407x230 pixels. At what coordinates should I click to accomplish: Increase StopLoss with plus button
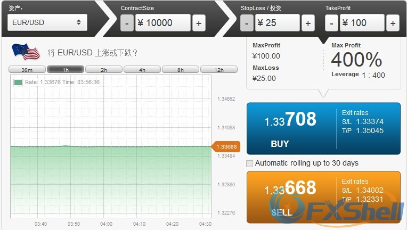[308, 23]
